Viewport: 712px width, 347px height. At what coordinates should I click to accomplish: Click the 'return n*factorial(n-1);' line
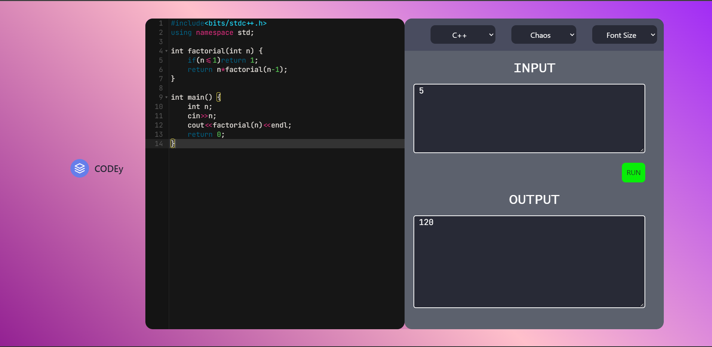[237, 70]
